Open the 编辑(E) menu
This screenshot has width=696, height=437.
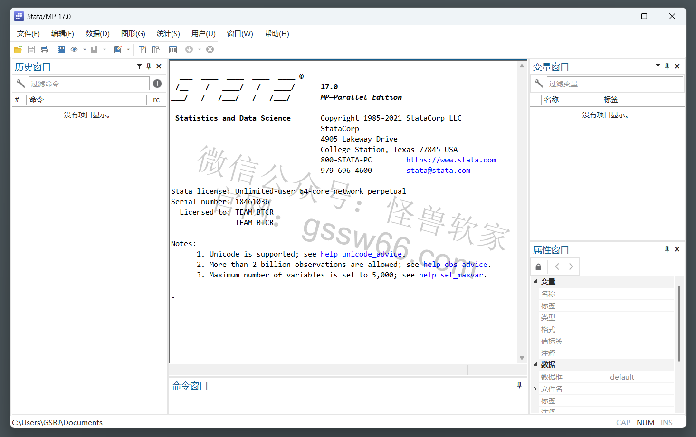(63, 34)
